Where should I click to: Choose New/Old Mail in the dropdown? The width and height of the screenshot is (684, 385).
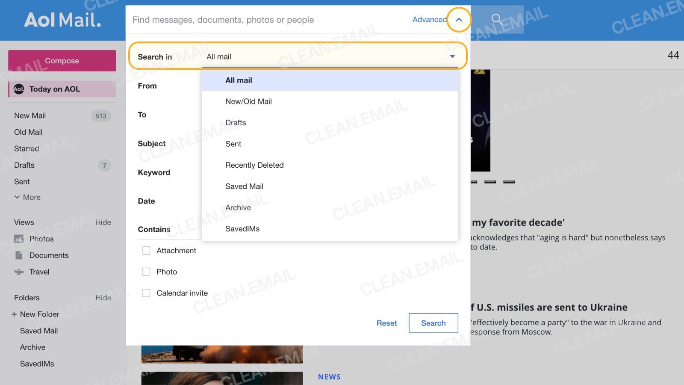(x=249, y=101)
